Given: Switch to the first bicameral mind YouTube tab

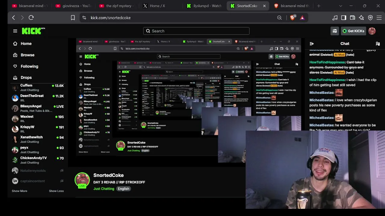Looking at the screenshot, I should [x=30, y=6].
